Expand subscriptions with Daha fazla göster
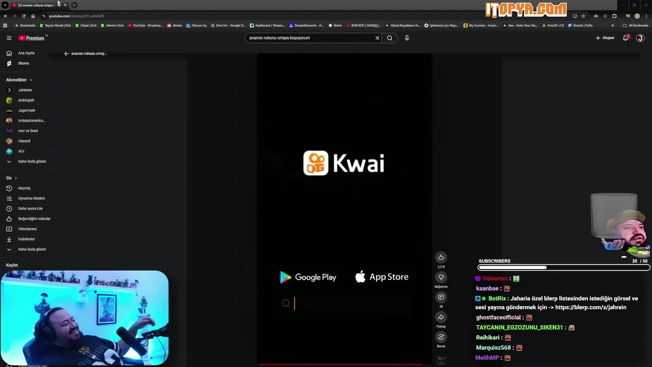This screenshot has width=652, height=367. click(x=32, y=162)
